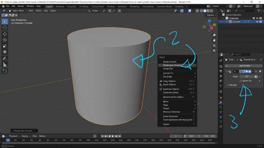Toggle snapping magnet in the header

pyautogui.click(x=109, y=11)
